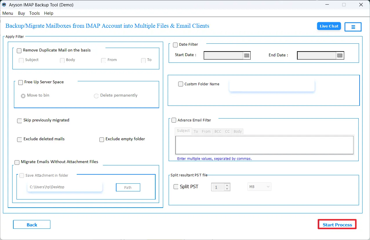This screenshot has height=240, width=370.
Task: Click the Live Chat button
Action: pyautogui.click(x=329, y=26)
